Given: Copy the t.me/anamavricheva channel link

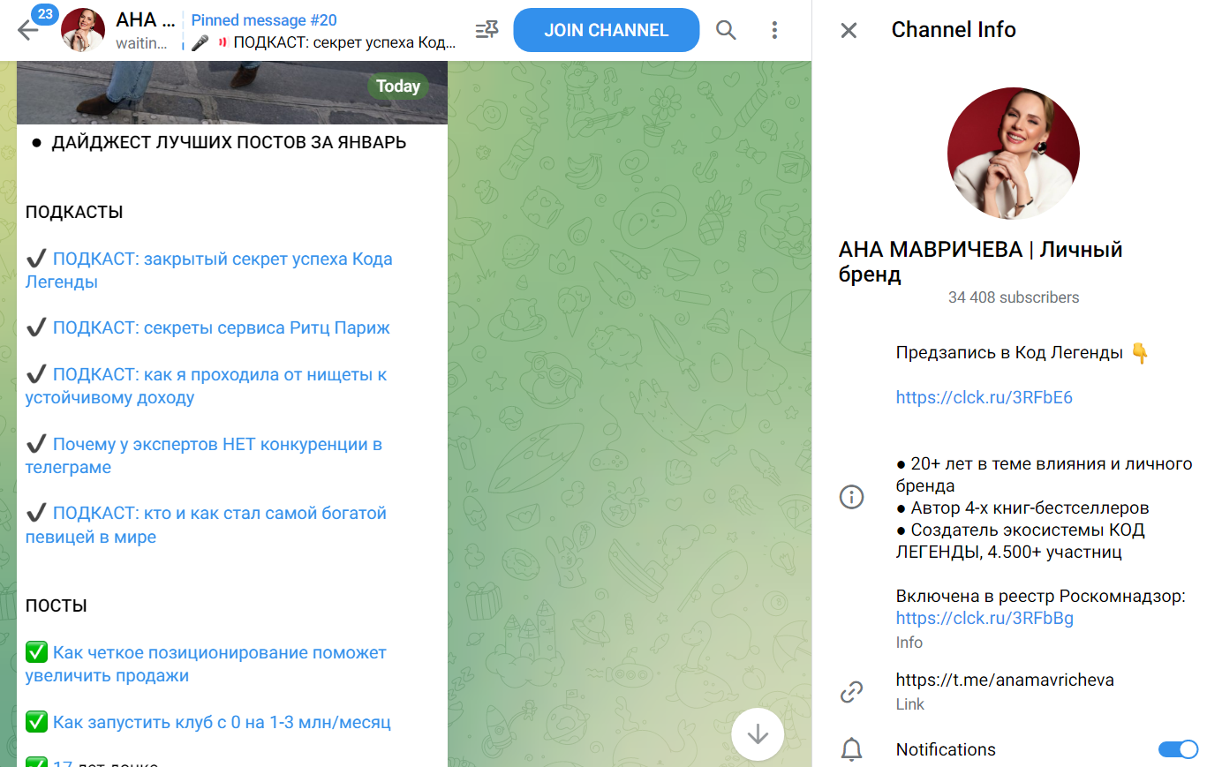Looking at the screenshot, I should 1005,681.
